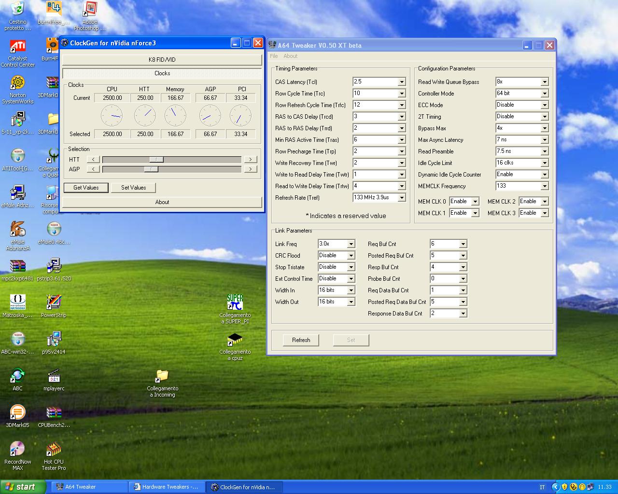Expand the Row Cycle Time (Trc) dropdown

(x=402, y=94)
